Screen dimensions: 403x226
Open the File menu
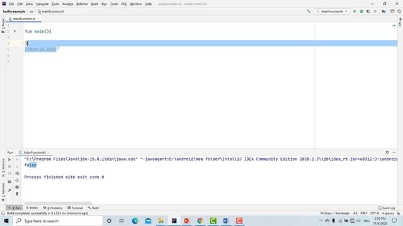coord(11,4)
